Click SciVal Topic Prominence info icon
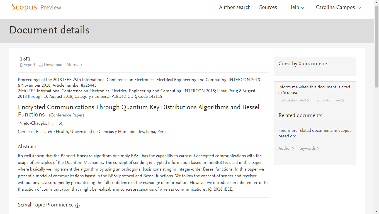This screenshot has height=214, width=379. pyautogui.click(x=77, y=206)
